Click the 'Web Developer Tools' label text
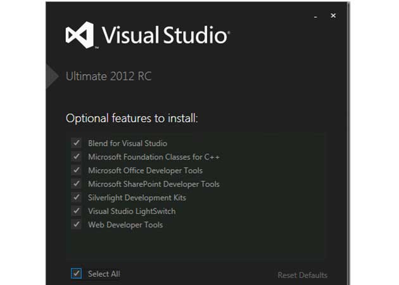This screenshot has width=399, height=285. (125, 225)
